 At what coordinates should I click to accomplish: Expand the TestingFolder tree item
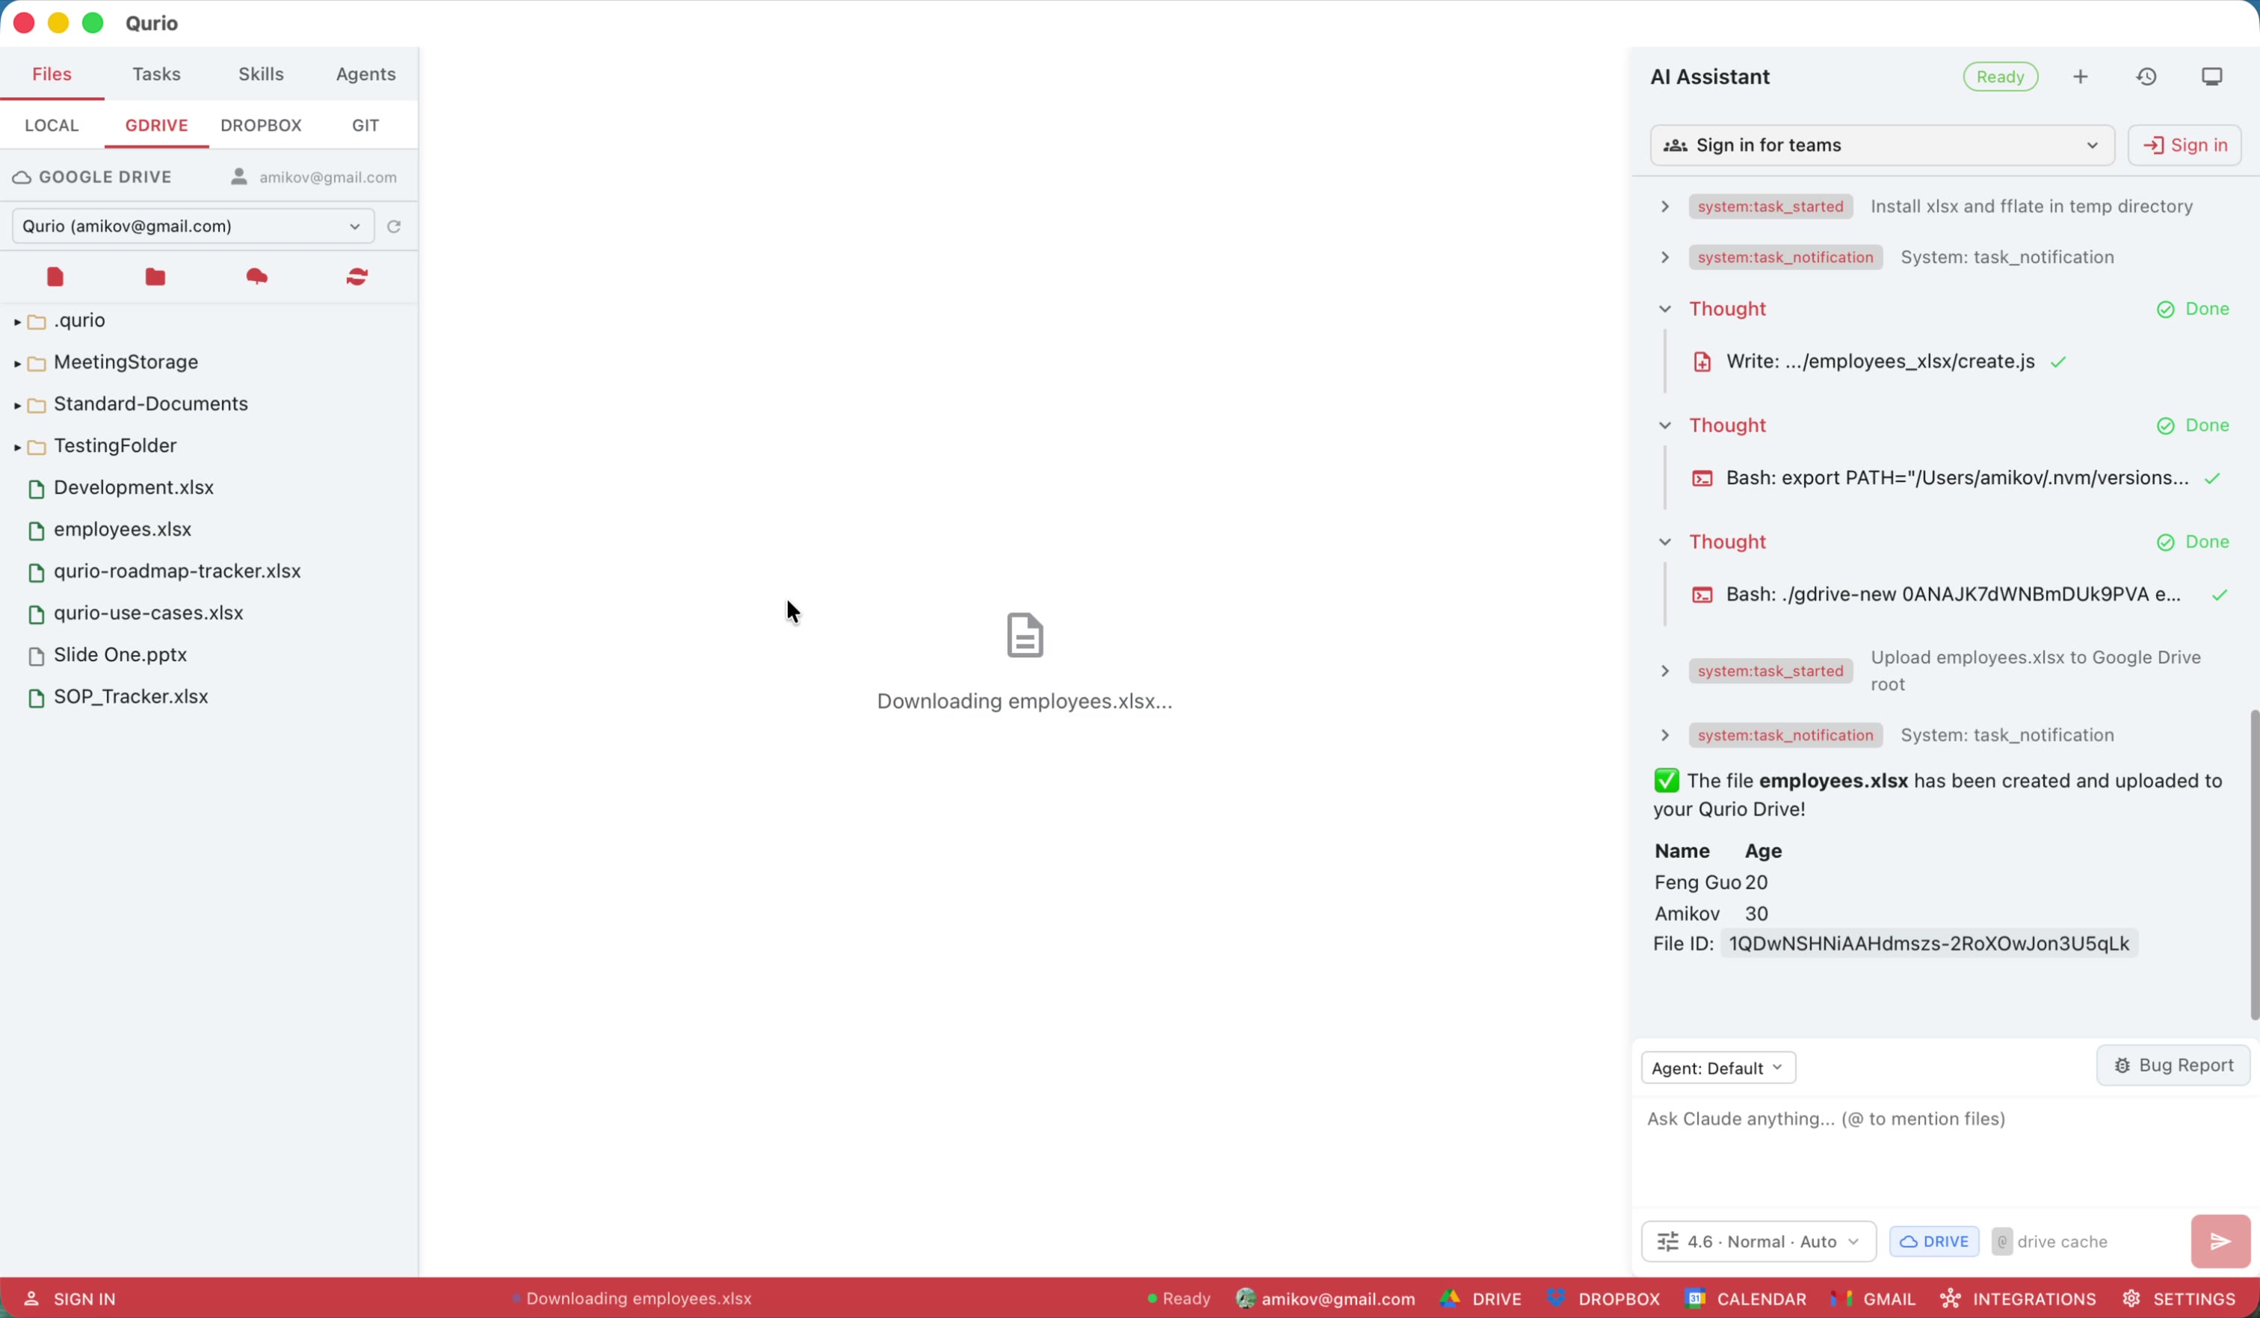click(17, 445)
